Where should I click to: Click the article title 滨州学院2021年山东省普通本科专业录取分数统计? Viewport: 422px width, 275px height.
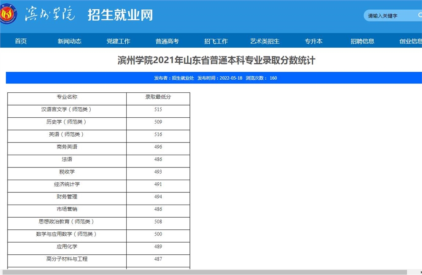click(216, 60)
